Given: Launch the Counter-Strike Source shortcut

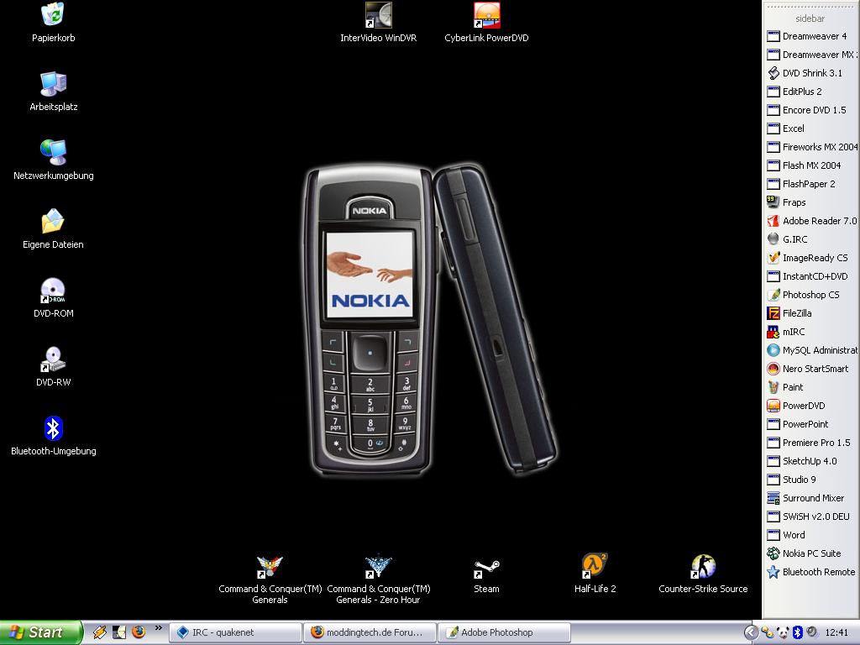Looking at the screenshot, I should tap(703, 568).
